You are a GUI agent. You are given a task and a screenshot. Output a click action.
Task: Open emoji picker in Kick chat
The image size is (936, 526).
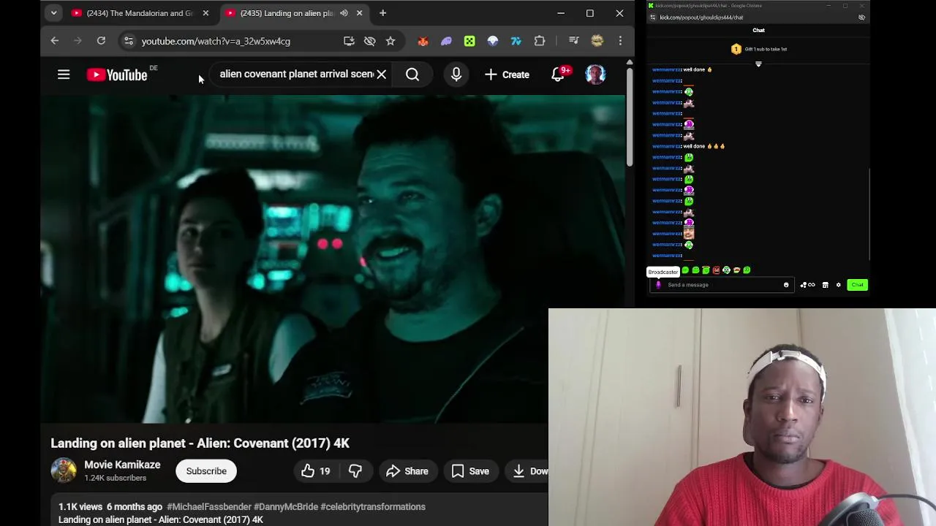(786, 285)
